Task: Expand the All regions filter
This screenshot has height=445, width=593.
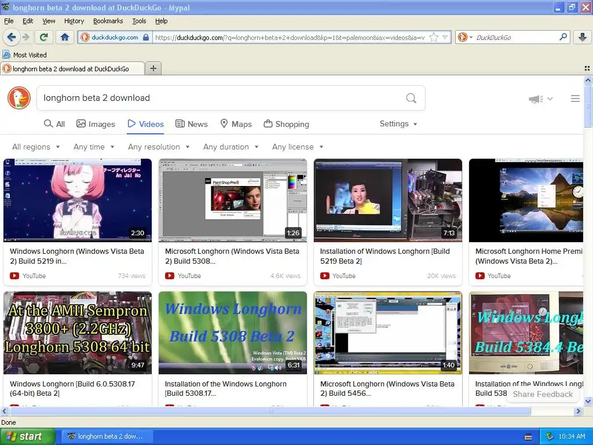Action: (x=36, y=147)
